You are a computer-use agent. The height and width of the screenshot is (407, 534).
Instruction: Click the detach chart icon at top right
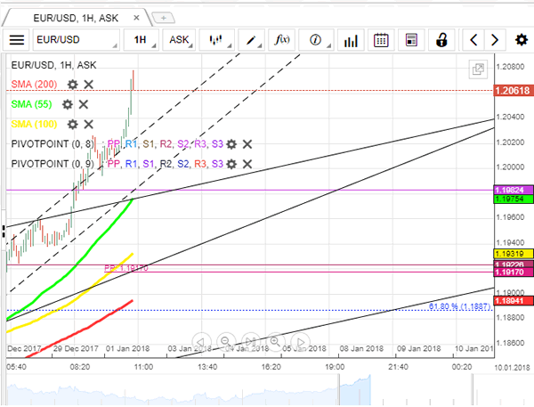(478, 69)
